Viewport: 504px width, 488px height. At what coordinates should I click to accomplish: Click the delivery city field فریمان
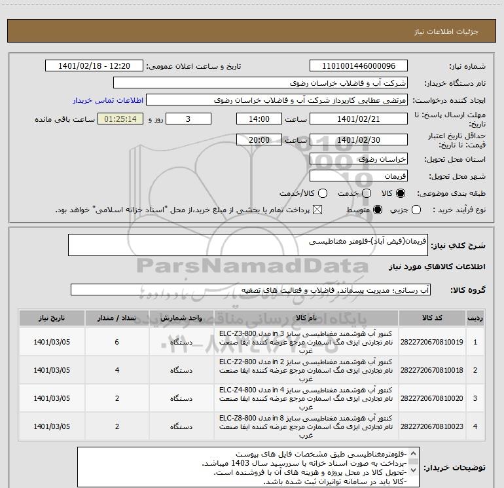pos(359,176)
